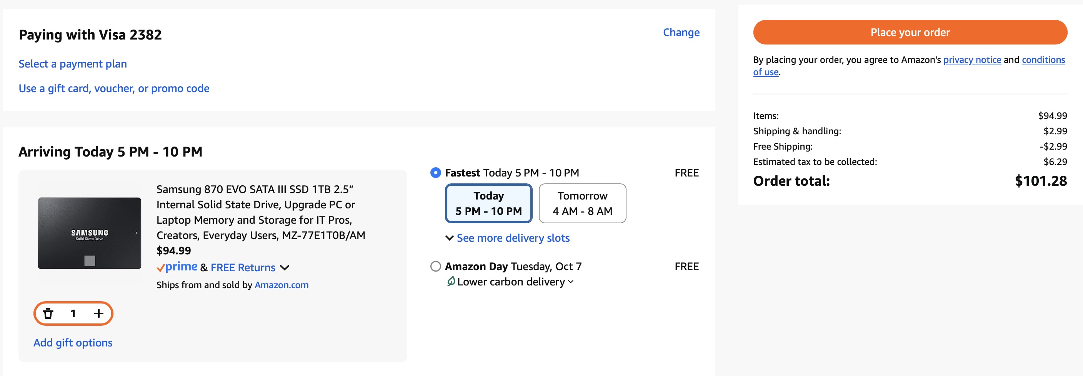Image resolution: width=1083 pixels, height=376 pixels.
Task: Click the trash icon to remove item
Action: click(x=48, y=313)
